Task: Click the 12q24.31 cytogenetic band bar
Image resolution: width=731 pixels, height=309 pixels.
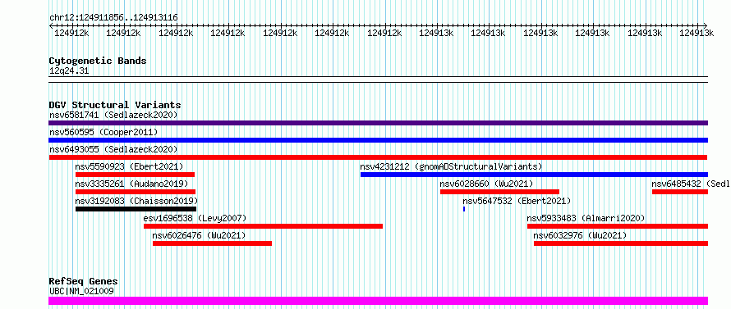Action: pyautogui.click(x=378, y=80)
